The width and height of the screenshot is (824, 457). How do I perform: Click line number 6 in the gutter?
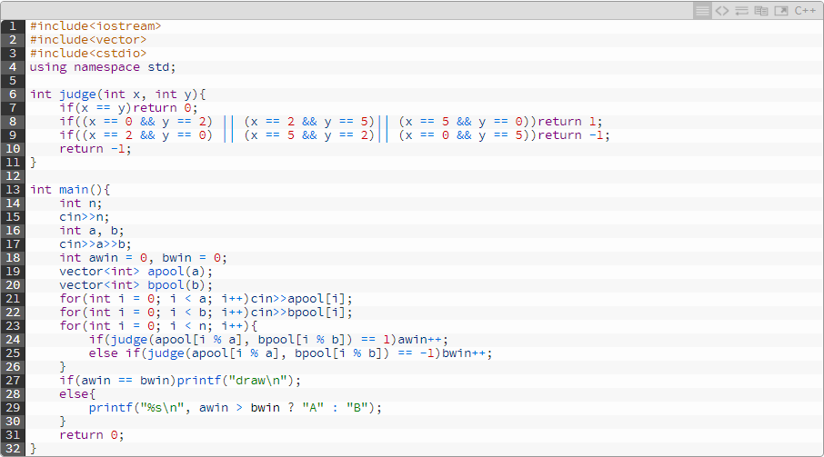click(13, 94)
